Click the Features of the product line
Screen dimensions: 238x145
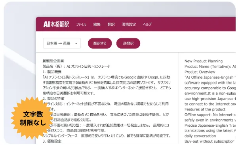pyautogui.click(x=205, y=109)
